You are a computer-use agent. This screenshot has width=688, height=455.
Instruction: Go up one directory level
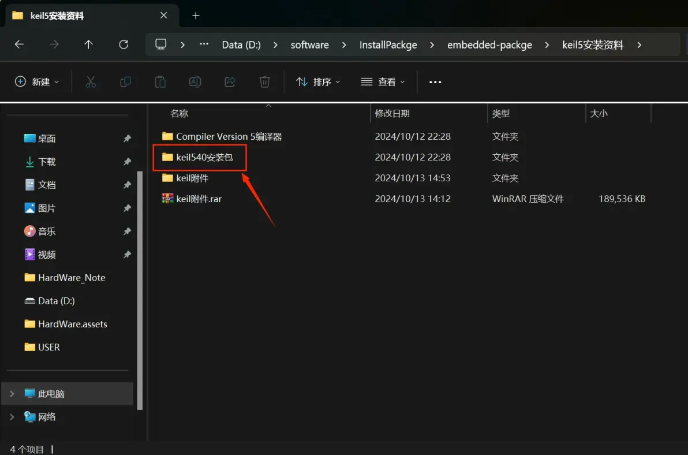click(x=88, y=44)
